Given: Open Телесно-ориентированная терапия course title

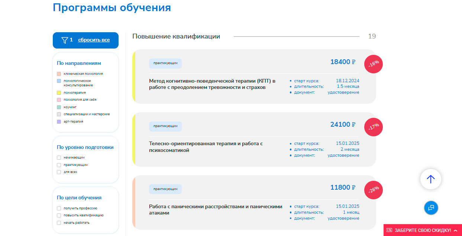Looking at the screenshot, I should (x=206, y=147).
